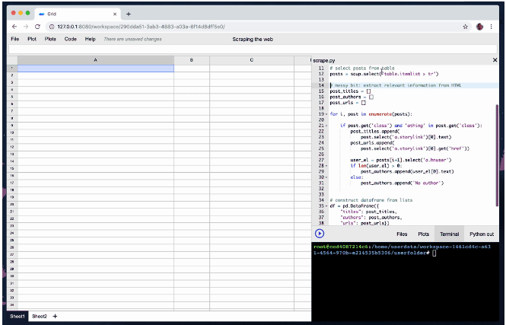The width and height of the screenshot is (506, 325).
Task: Fold the if block at line 21
Action: (326, 125)
